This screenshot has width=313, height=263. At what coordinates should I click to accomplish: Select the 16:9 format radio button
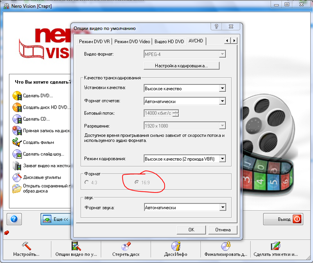137,182
